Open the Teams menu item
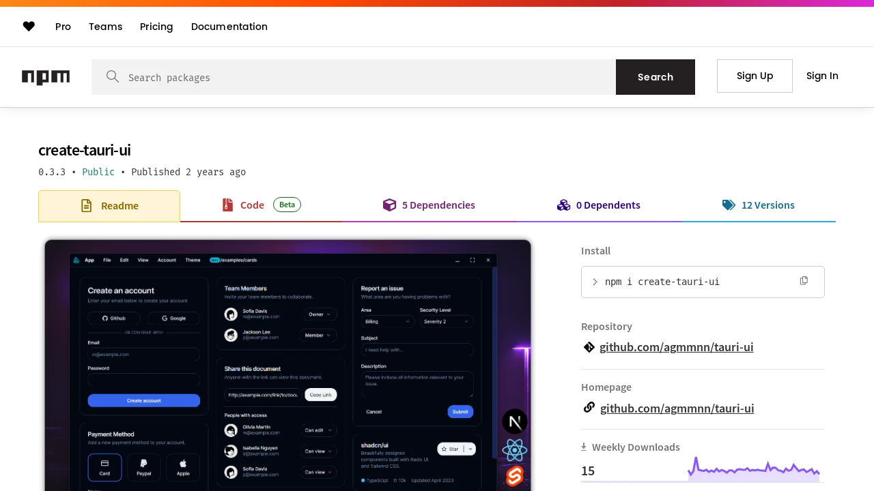This screenshot has width=874, height=491. pos(105,27)
